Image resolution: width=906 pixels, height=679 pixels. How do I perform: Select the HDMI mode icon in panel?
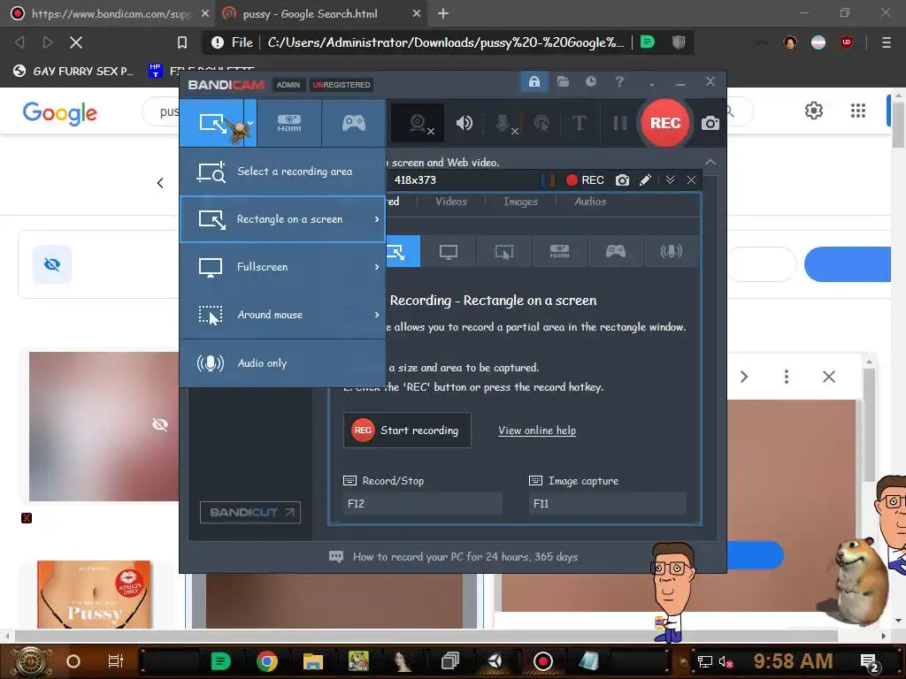(x=559, y=252)
